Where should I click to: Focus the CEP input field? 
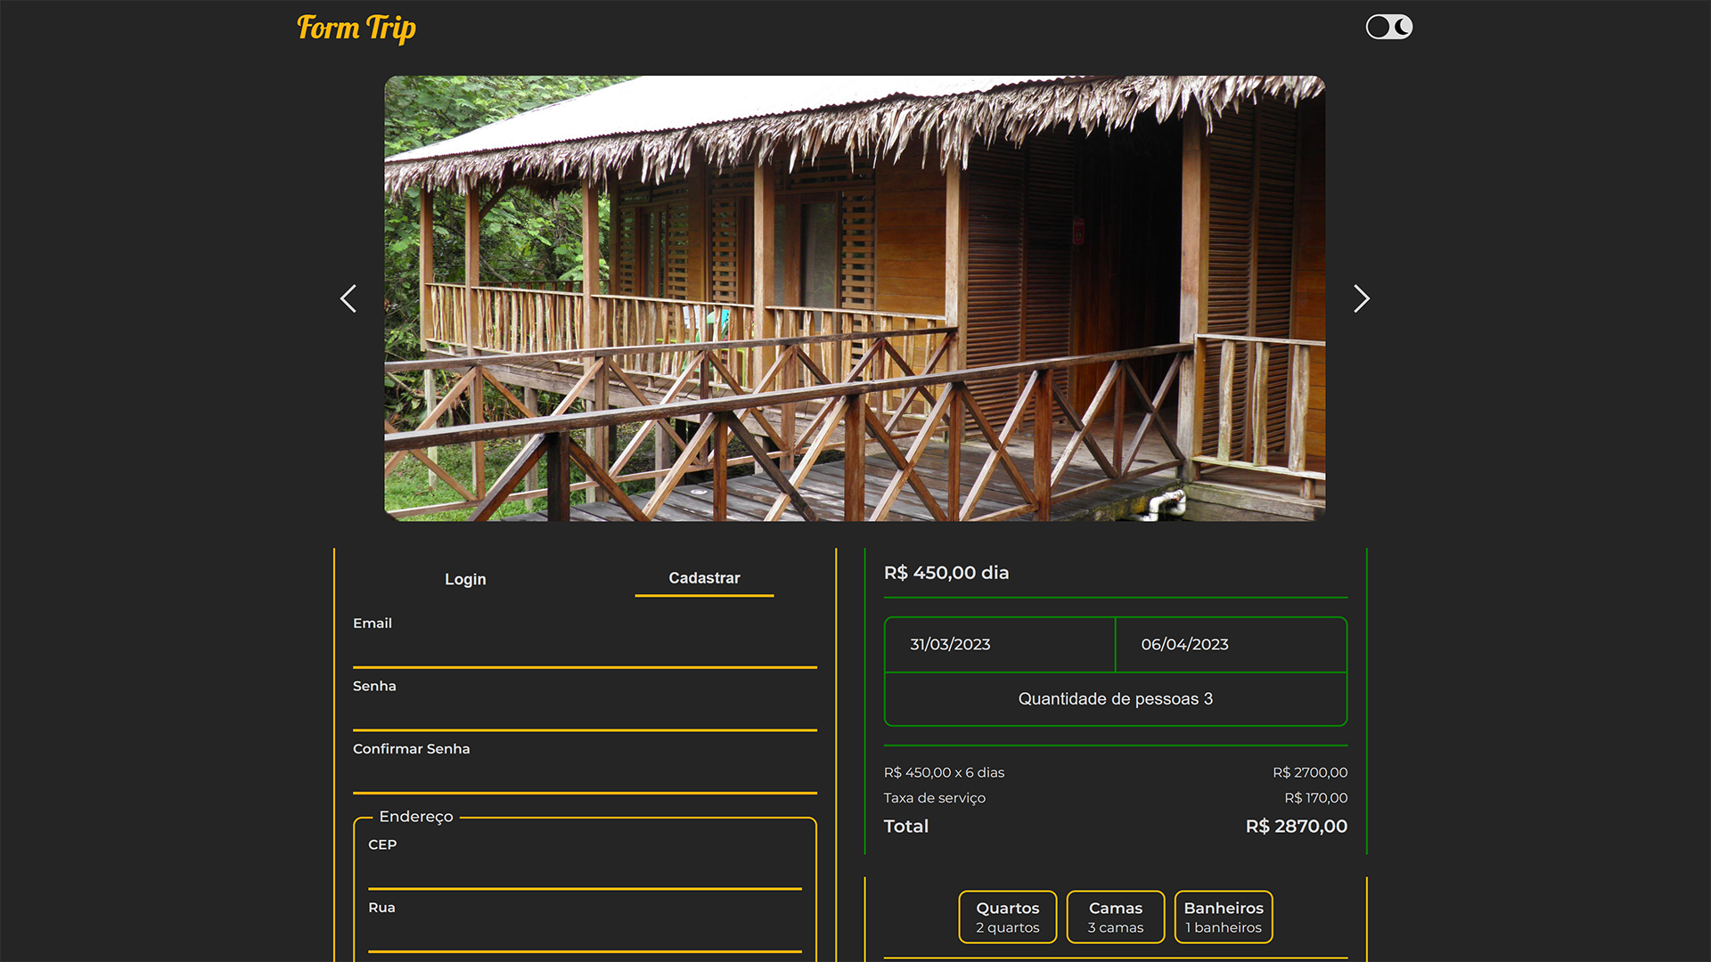(585, 873)
